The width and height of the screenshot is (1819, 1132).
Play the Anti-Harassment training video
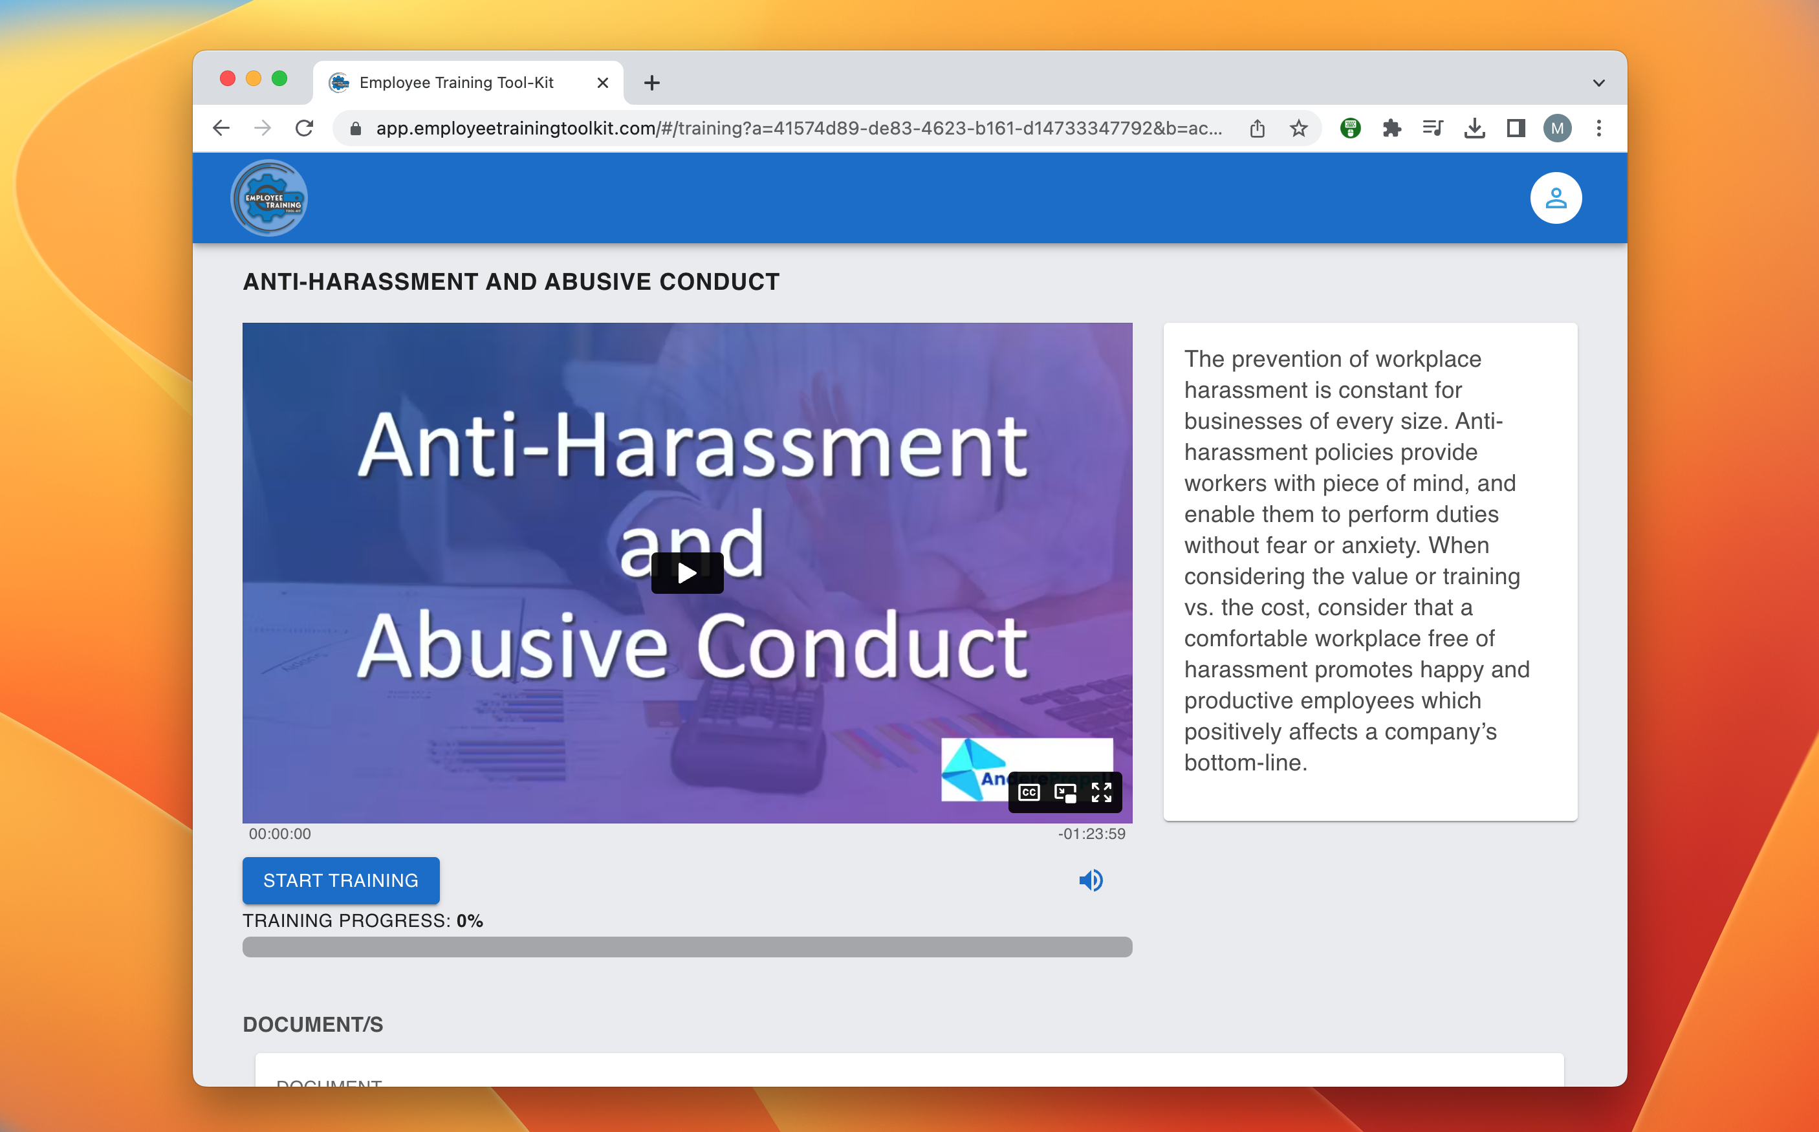(x=686, y=572)
